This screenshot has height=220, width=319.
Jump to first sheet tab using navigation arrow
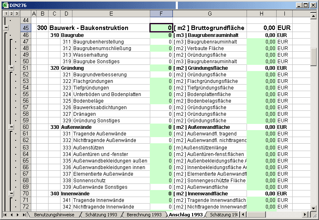(x=5, y=215)
